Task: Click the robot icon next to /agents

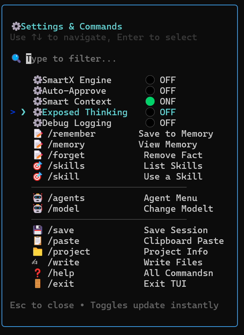Action: click(x=37, y=198)
